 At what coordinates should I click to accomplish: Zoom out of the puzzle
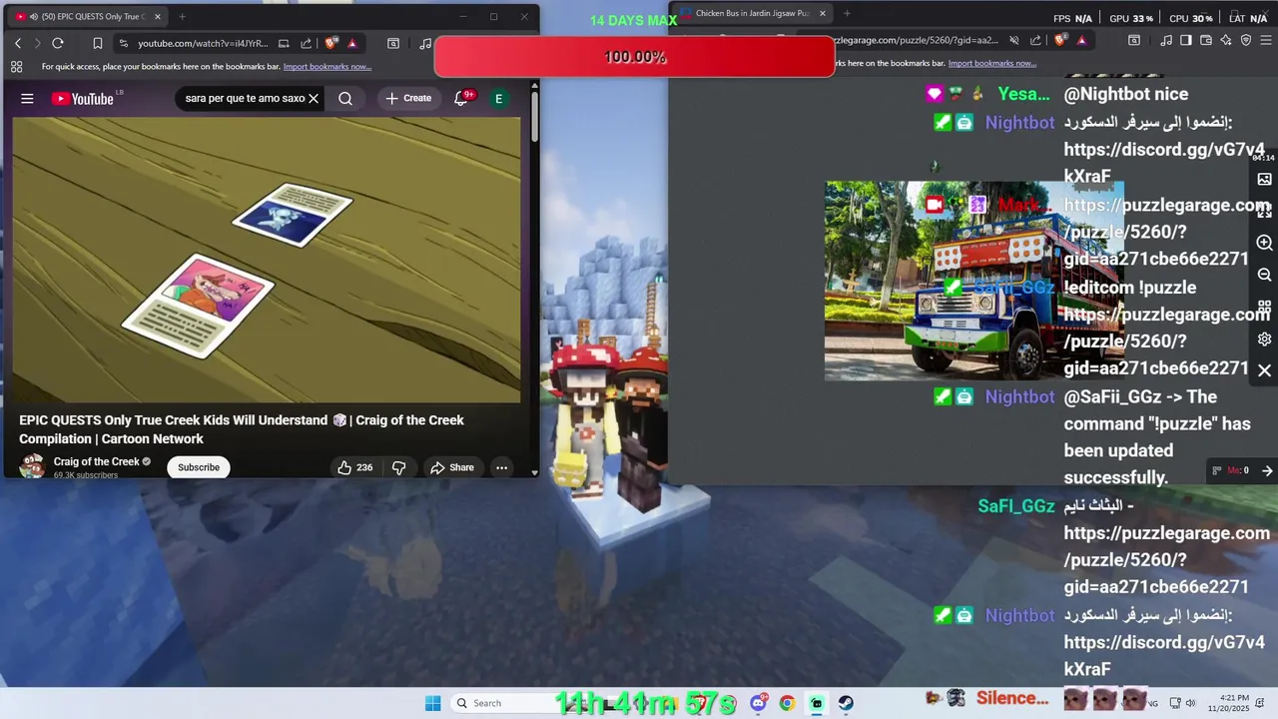[x=1264, y=275]
